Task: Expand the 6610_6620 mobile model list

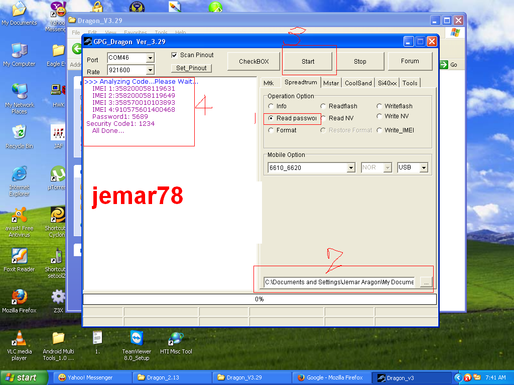Action: pos(351,168)
